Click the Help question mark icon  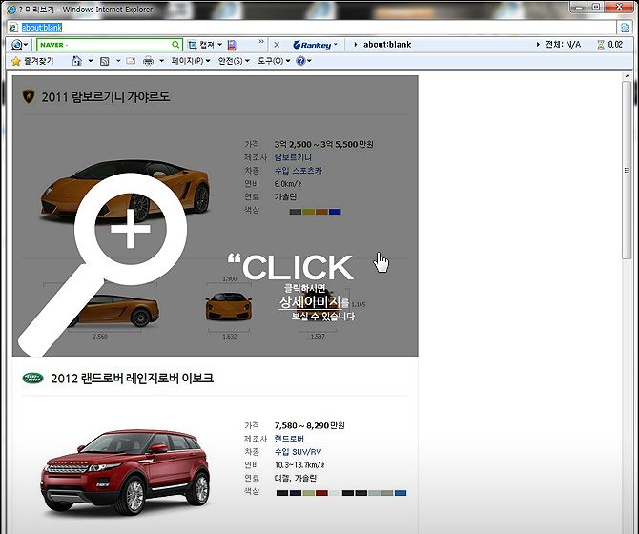[x=300, y=61]
